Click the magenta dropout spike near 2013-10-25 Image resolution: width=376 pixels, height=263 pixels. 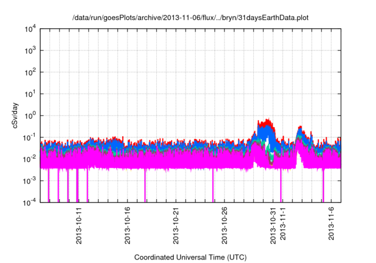(x=213, y=186)
